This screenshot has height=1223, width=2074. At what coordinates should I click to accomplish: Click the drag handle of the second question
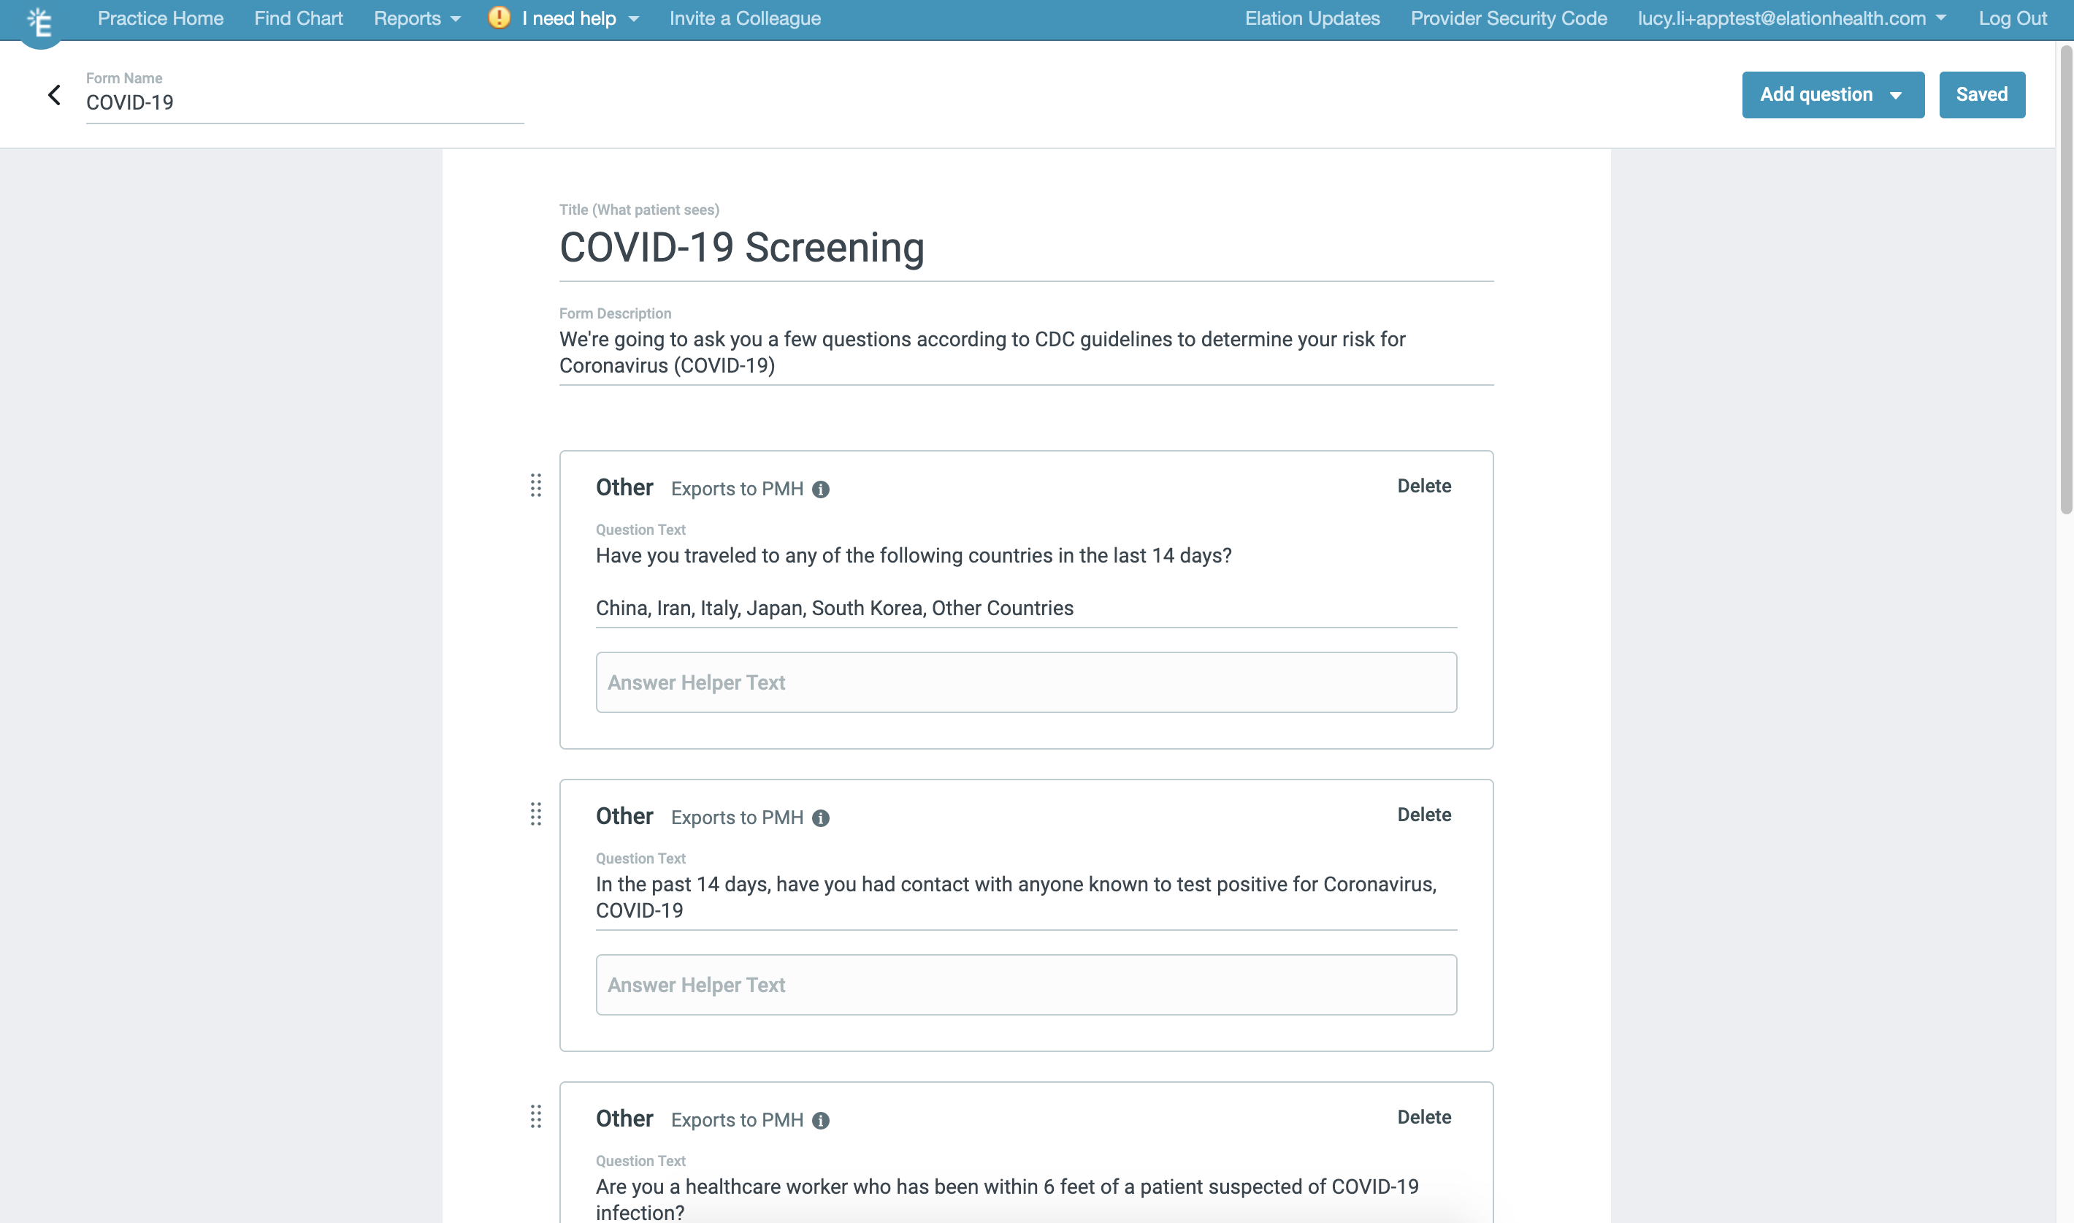[x=535, y=814]
